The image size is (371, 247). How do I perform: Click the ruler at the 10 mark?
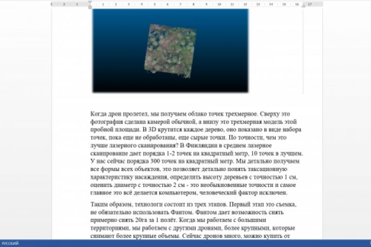(220, 4)
